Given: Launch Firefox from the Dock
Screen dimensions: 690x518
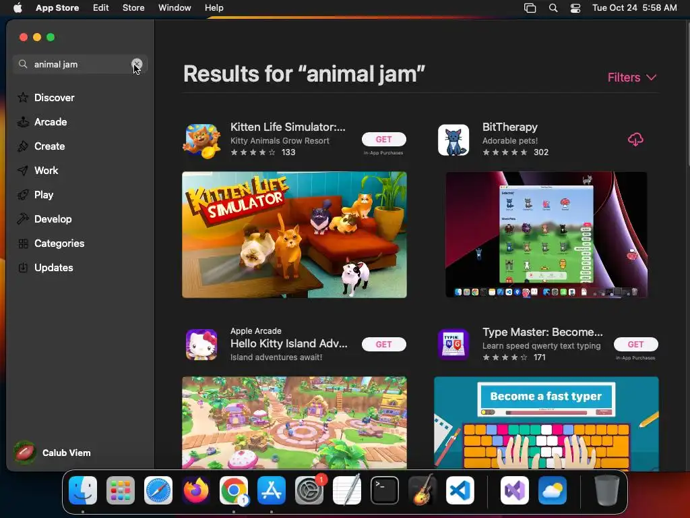Looking at the screenshot, I should pyautogui.click(x=196, y=490).
